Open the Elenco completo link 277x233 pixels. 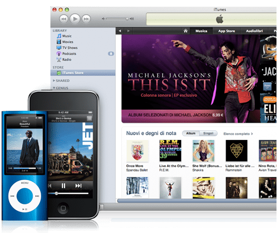click(x=238, y=134)
